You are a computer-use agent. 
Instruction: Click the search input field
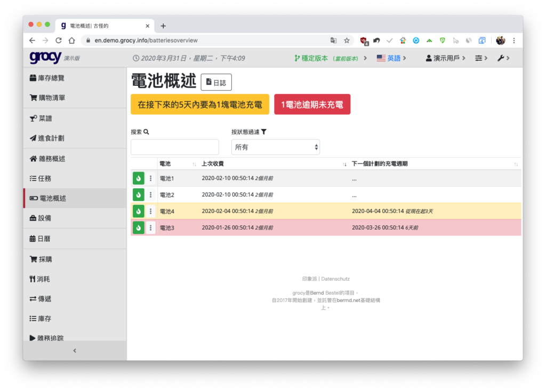point(175,147)
